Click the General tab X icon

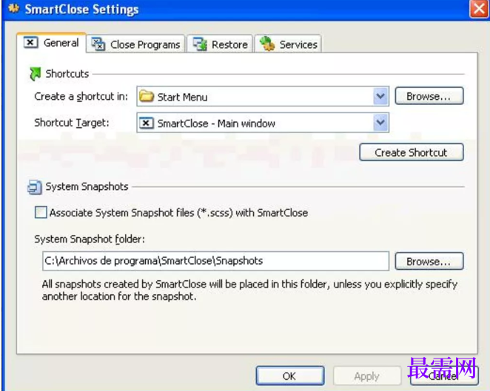coord(30,42)
